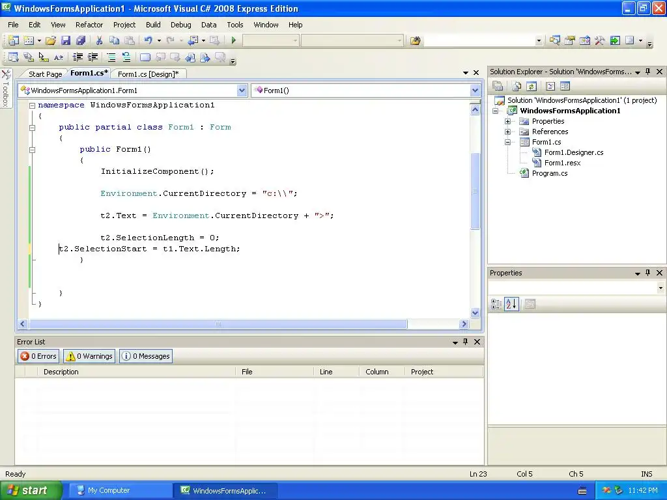Cut selection with the scissors icon
This screenshot has width=667, height=500.
point(99,40)
